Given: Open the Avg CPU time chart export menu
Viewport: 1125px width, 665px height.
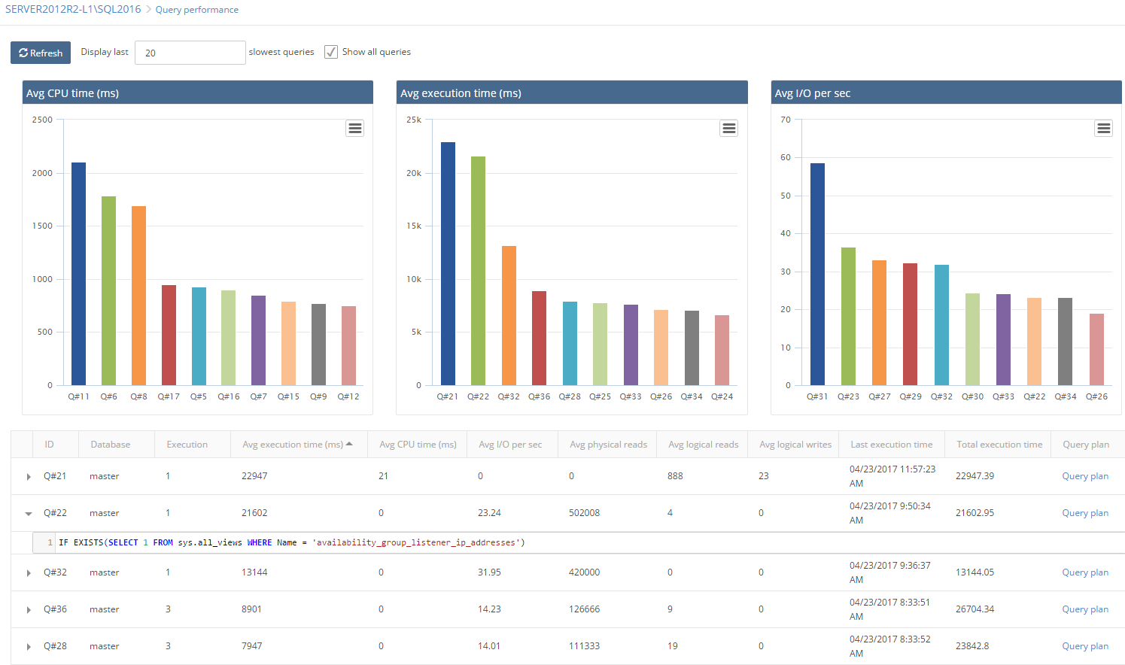Looking at the screenshot, I should click(354, 128).
